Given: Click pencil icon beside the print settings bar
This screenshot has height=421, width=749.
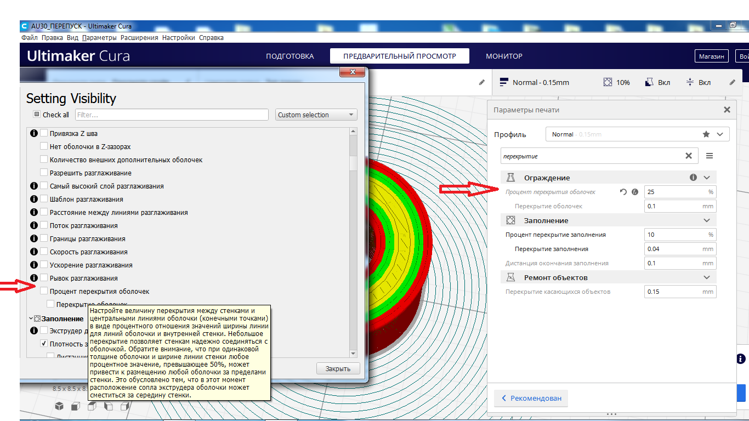Looking at the screenshot, I should 732,82.
